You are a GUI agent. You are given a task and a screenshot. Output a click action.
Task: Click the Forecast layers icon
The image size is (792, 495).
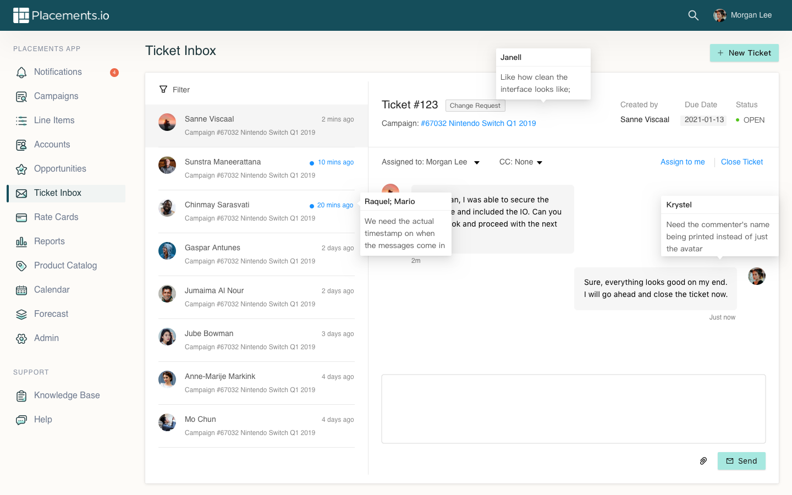click(x=21, y=314)
